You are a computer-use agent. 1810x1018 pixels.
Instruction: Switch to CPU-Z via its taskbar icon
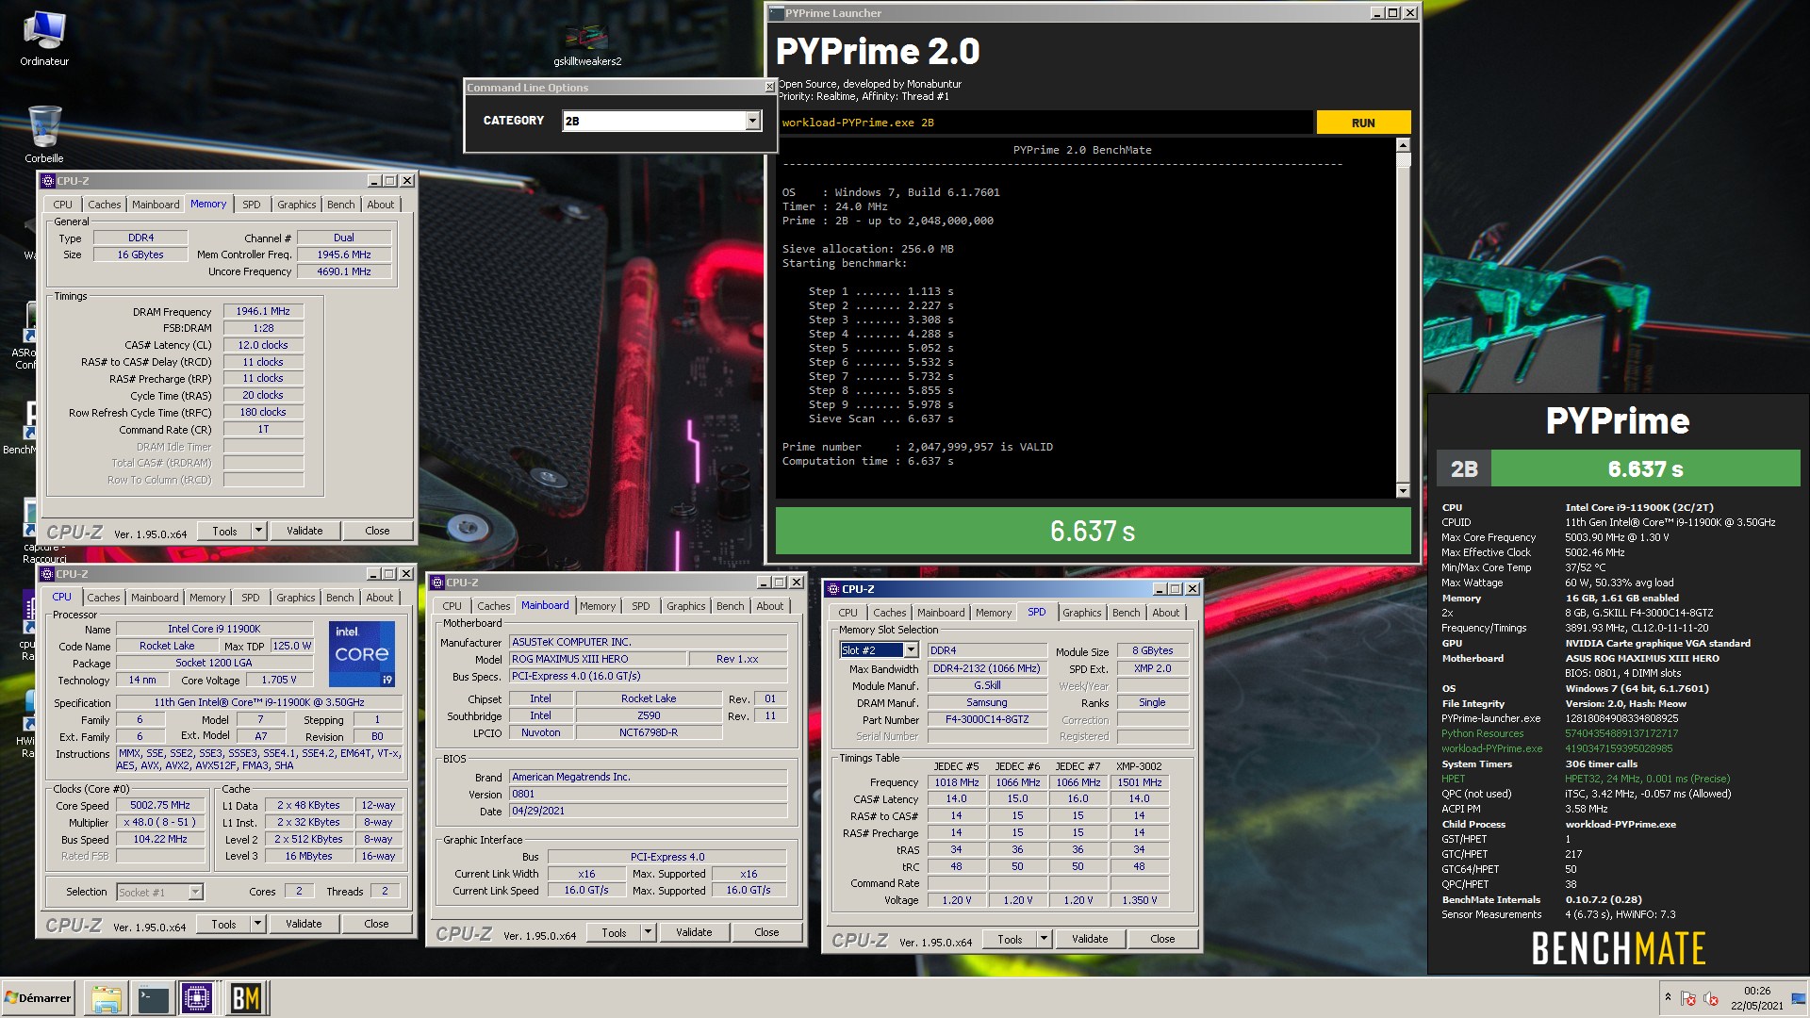point(198,998)
